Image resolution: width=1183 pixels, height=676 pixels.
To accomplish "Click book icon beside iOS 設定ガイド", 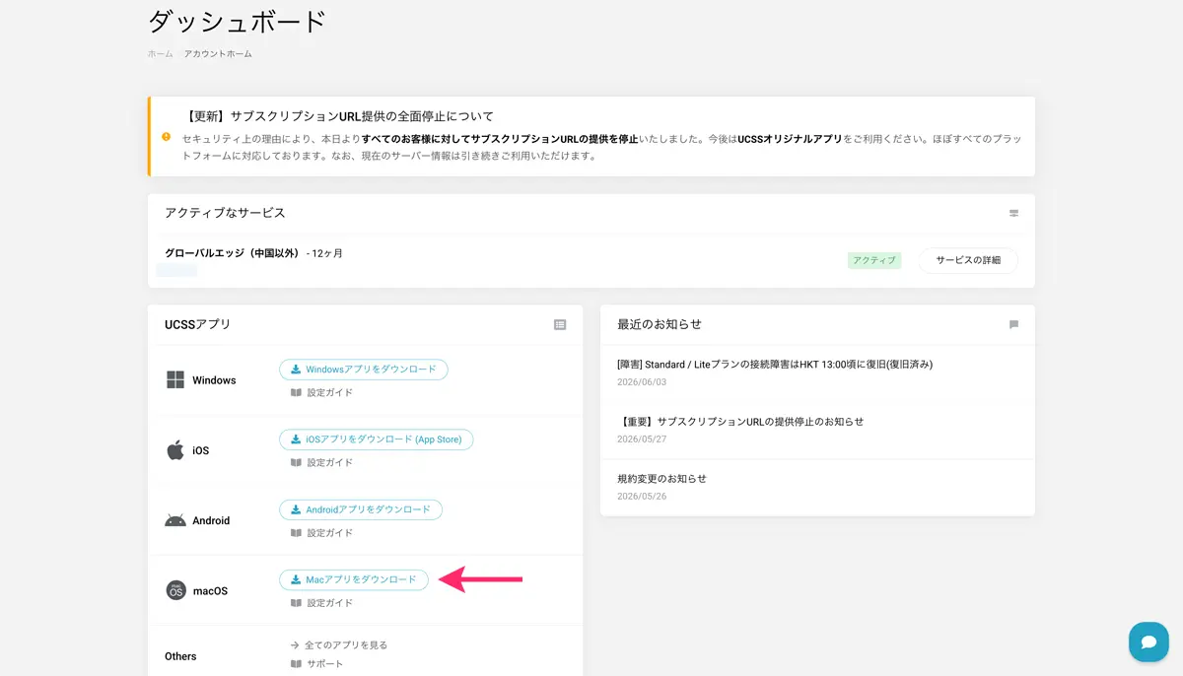I will click(x=296, y=462).
